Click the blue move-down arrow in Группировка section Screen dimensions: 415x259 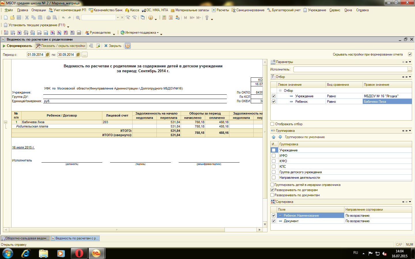[x=280, y=137]
